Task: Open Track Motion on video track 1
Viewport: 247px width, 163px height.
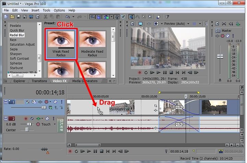Action: point(34,102)
